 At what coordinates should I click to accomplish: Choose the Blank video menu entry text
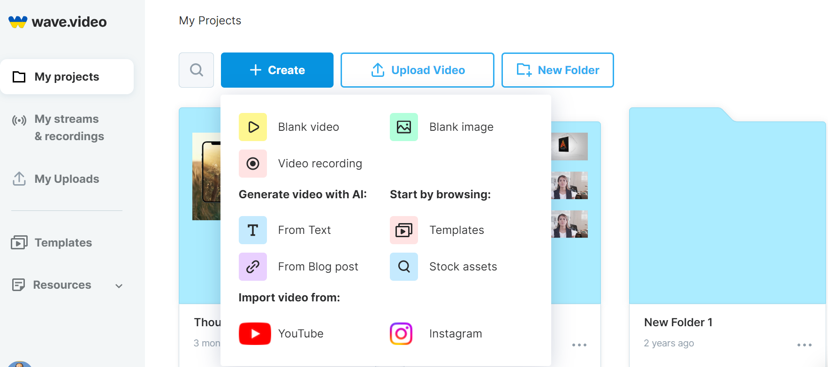coord(309,127)
